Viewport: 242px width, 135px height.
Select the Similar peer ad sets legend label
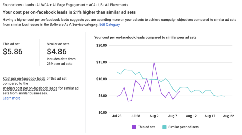click(x=184, y=127)
